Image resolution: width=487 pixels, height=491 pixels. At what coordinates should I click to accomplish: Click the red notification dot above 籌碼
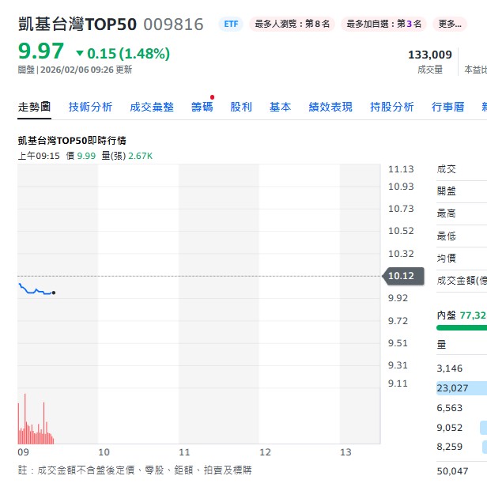[x=212, y=97]
